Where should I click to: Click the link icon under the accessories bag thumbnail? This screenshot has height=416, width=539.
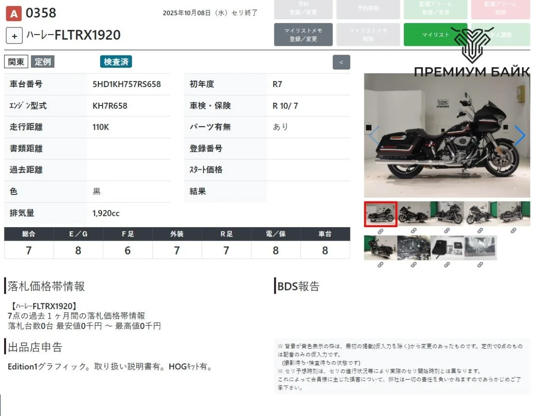[x=447, y=265]
